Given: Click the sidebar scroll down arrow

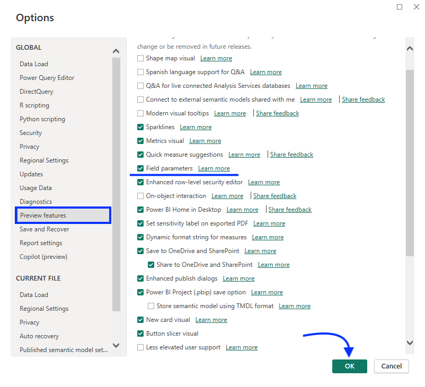Looking at the screenshot, I should tap(116, 345).
